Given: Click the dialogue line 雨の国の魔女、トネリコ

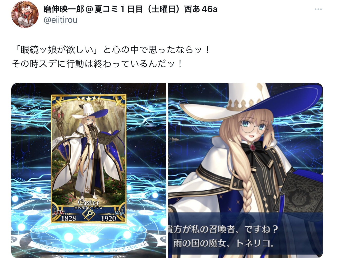Looking at the screenshot, I should tap(224, 243).
